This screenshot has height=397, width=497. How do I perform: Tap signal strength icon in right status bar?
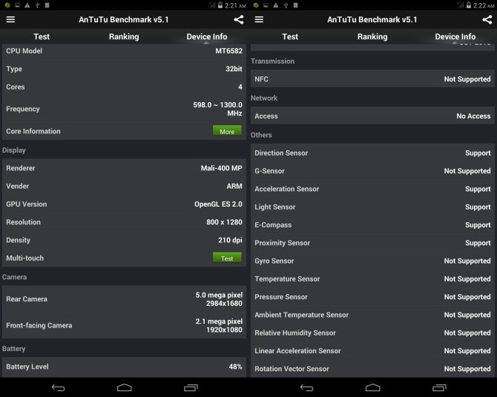tap(461, 5)
